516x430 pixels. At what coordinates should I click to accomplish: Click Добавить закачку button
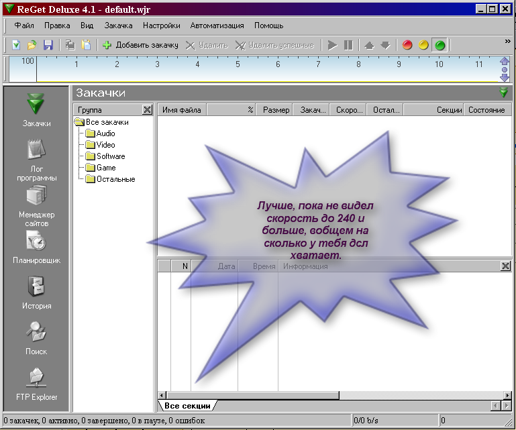coord(140,45)
